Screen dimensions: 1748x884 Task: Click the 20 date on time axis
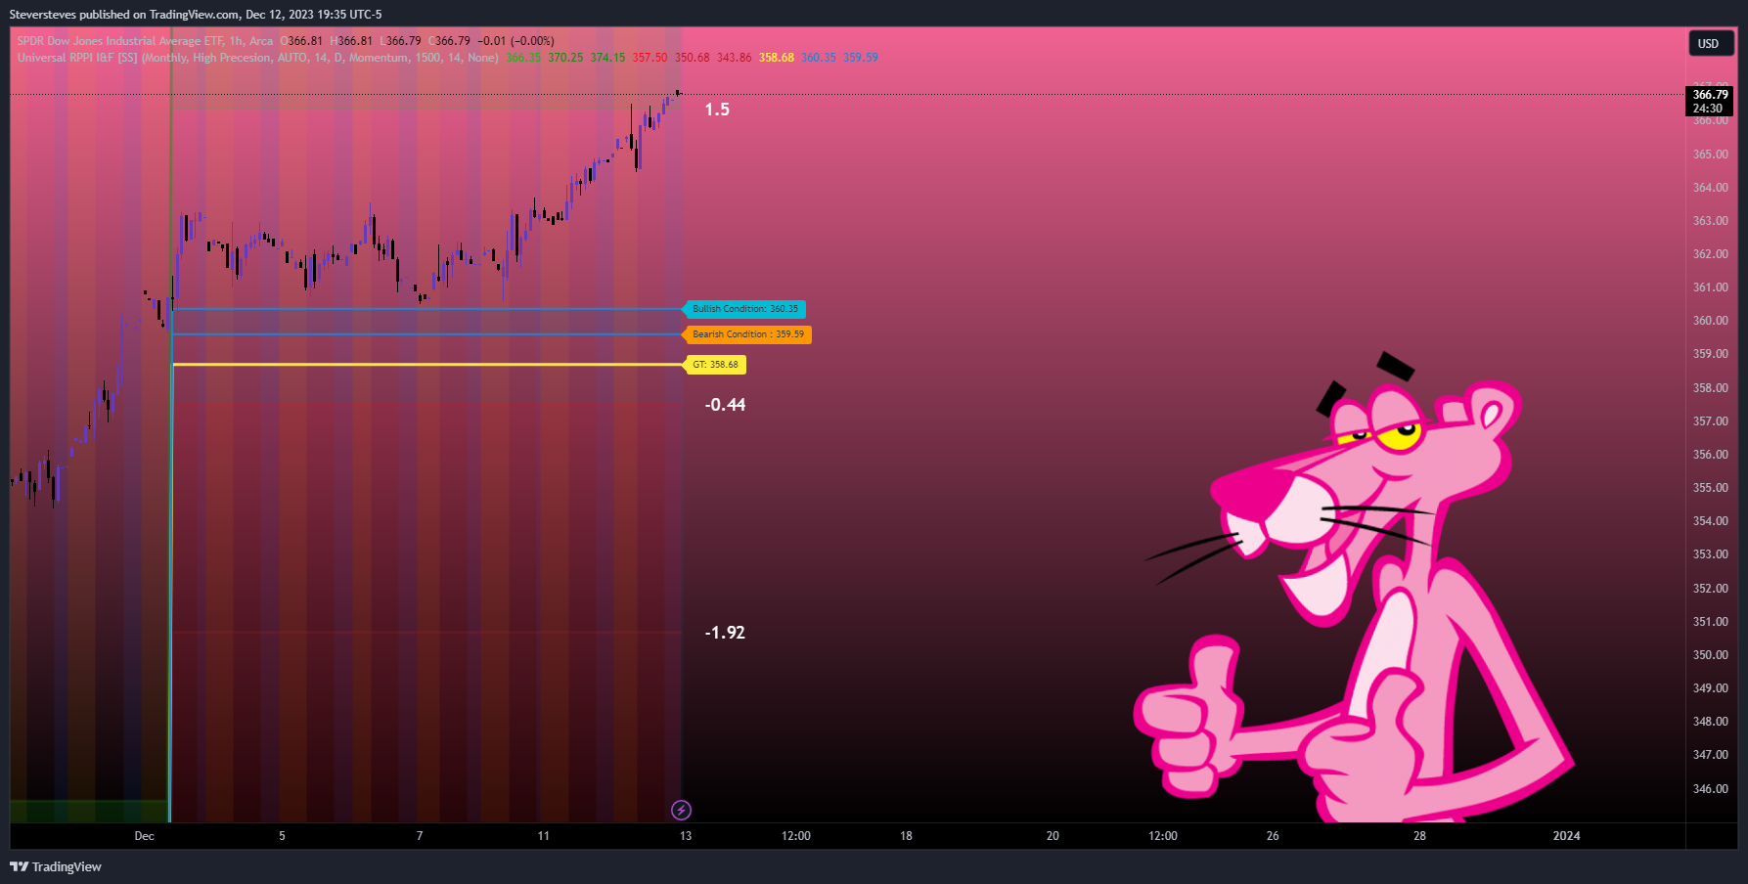point(1053,836)
